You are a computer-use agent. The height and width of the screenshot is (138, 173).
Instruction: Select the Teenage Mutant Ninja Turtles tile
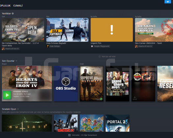92,123
